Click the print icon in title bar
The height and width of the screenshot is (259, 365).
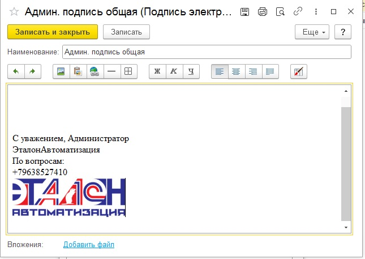262,12
